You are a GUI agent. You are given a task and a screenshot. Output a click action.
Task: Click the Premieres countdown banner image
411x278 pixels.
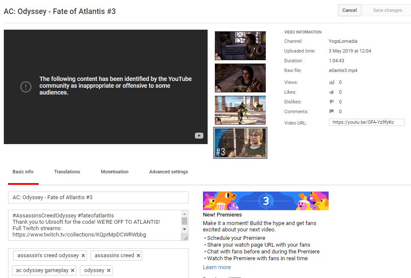[x=265, y=201]
